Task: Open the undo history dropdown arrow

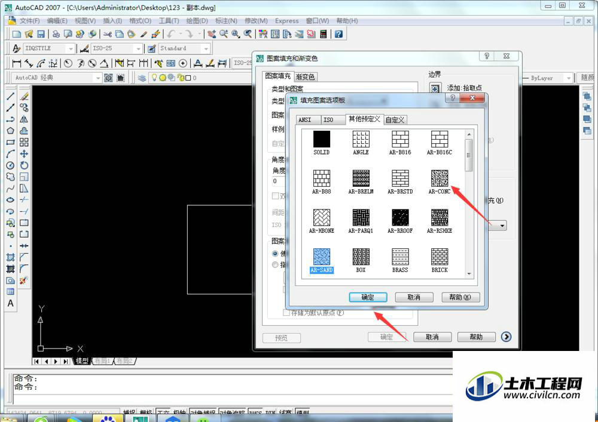Action: click(181, 34)
